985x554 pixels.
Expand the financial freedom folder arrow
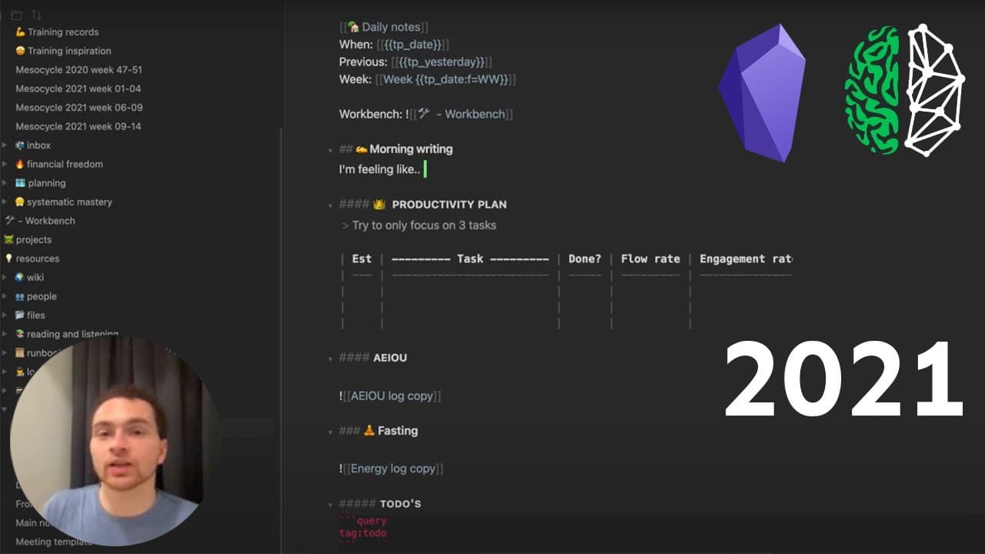[x=5, y=164]
